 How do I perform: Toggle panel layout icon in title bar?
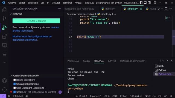coord(145,3)
